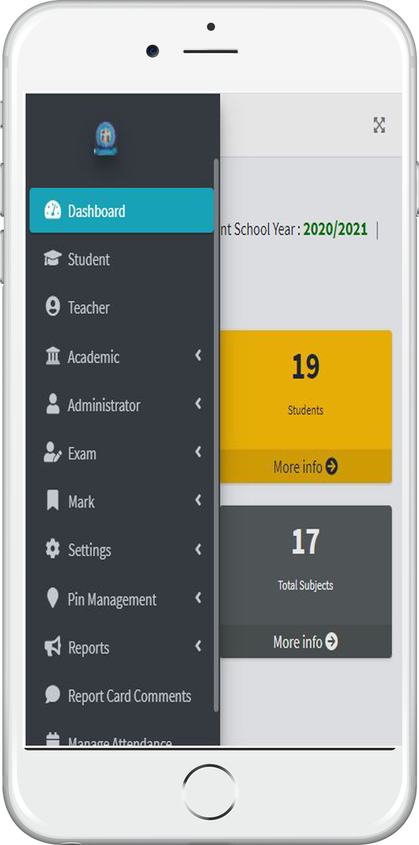Click the Report Card Comments bubble icon
419x845 pixels.
(x=53, y=695)
